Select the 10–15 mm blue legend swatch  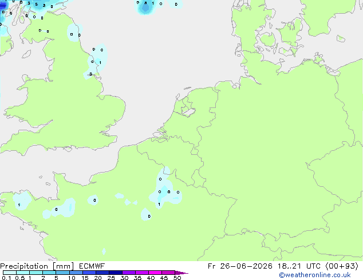76,273
